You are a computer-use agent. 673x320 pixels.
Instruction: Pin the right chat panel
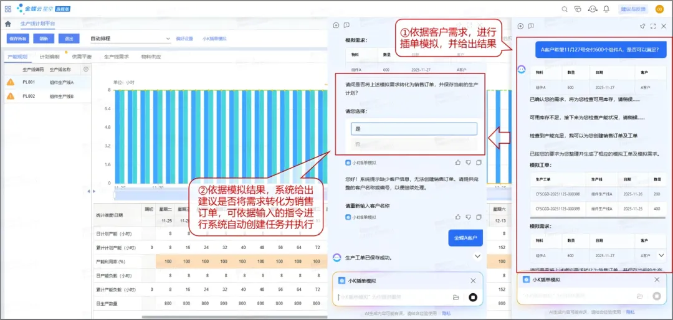[x=642, y=26]
